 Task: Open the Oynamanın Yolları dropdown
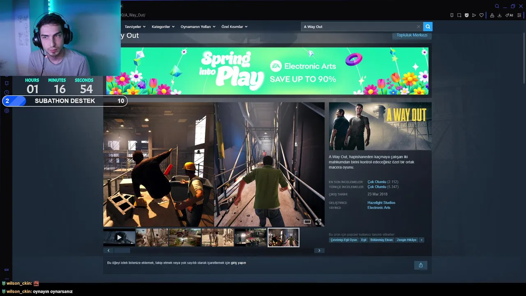pyautogui.click(x=198, y=27)
